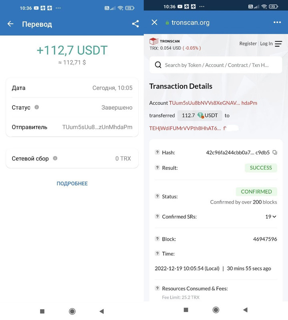Tap the green padlock security icon

point(167,23)
